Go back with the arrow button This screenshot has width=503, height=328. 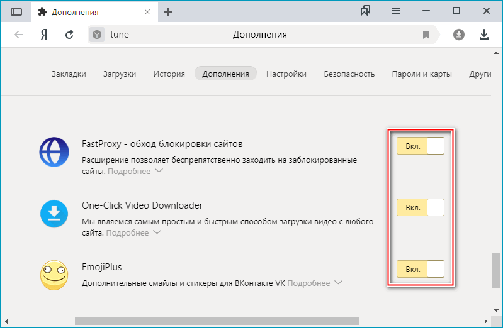19,35
